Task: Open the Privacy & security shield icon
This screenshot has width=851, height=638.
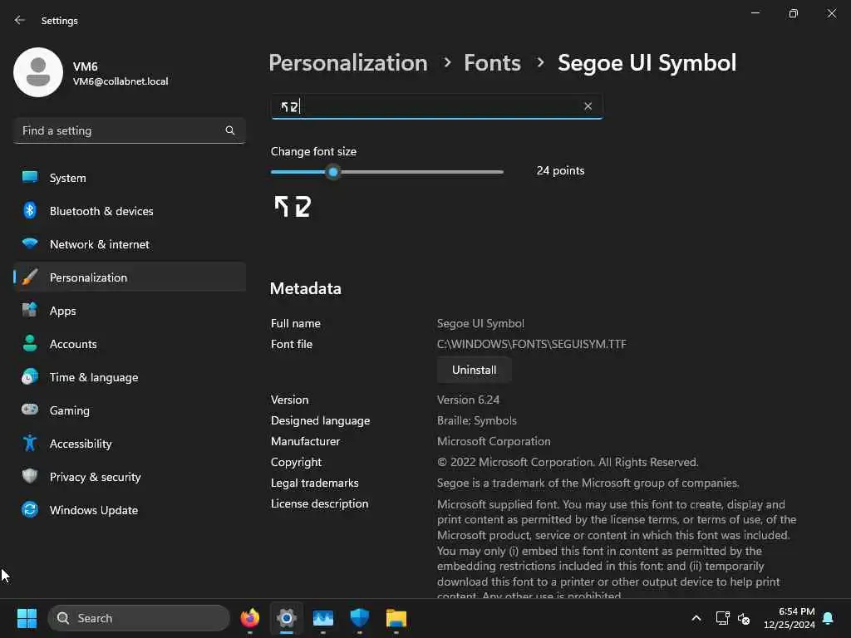Action: [x=30, y=476]
